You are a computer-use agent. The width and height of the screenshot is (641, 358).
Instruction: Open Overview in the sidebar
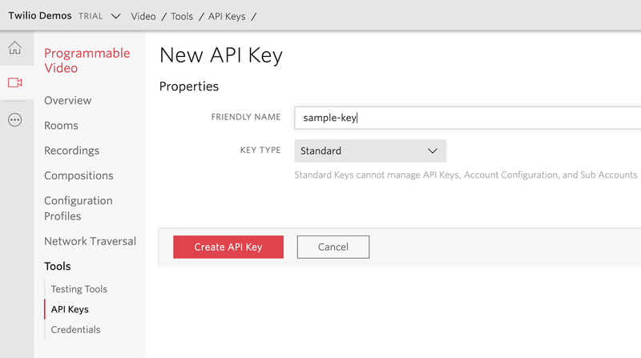(x=68, y=101)
